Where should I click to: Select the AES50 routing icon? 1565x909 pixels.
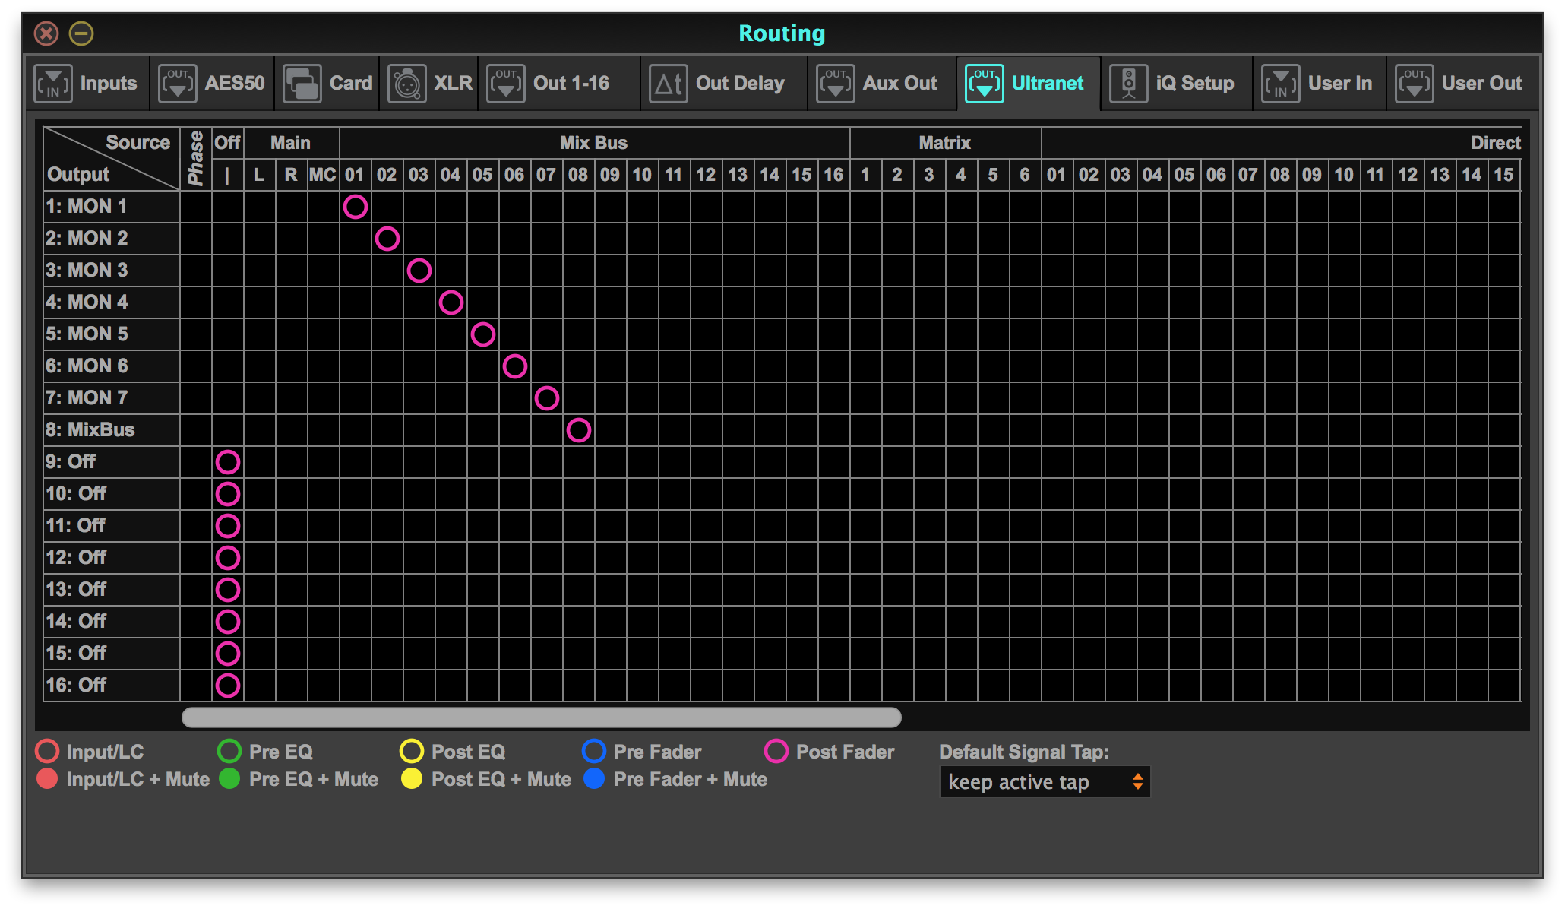coord(178,84)
